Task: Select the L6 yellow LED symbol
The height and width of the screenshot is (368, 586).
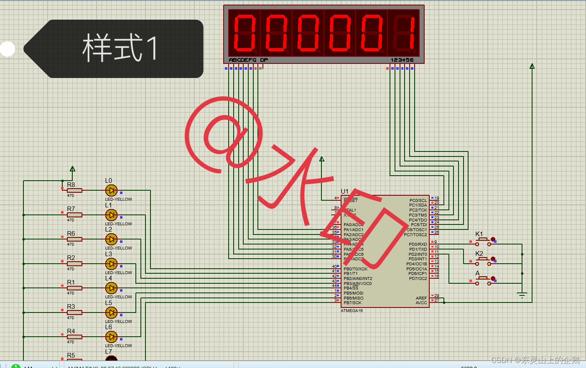Action: tap(111, 337)
